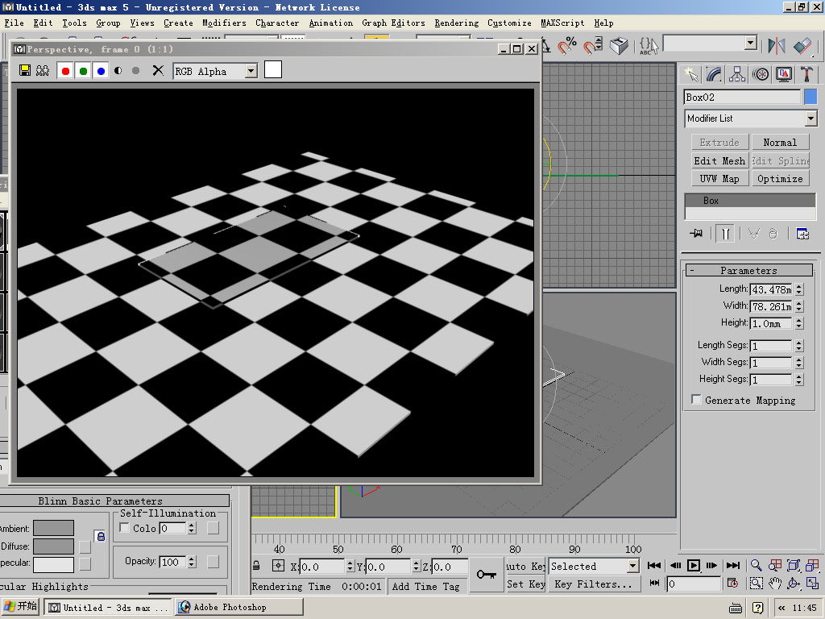This screenshot has height=619, width=825.
Task: Enable the Self-Illumination Color checkbox
Action: [125, 527]
